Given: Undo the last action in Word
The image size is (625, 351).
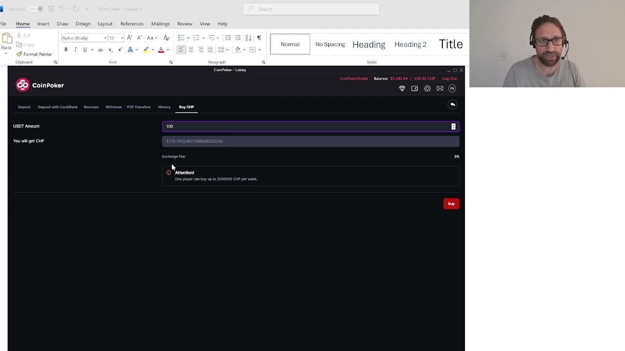Looking at the screenshot, I should [62, 9].
